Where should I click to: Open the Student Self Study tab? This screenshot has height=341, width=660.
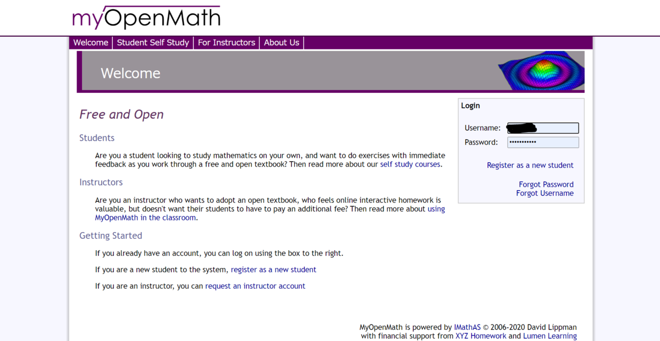(x=153, y=42)
